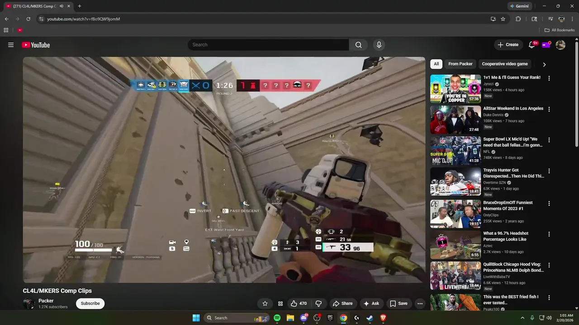Viewport: 579px width, 325px height.
Task: Open options for 'Trayvis Hunter Got Disrespected' video
Action: 549,171
